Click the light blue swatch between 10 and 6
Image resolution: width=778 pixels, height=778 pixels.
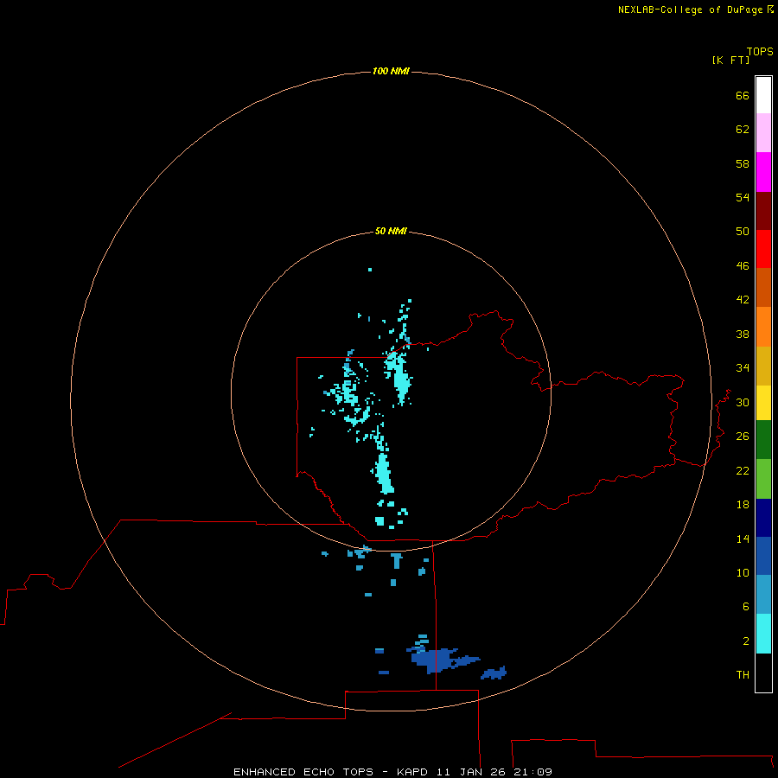click(763, 595)
